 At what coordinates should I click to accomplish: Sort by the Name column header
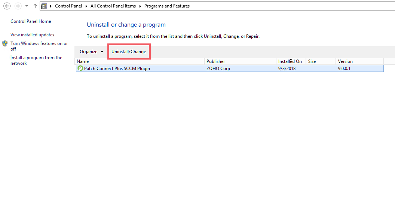(x=140, y=61)
